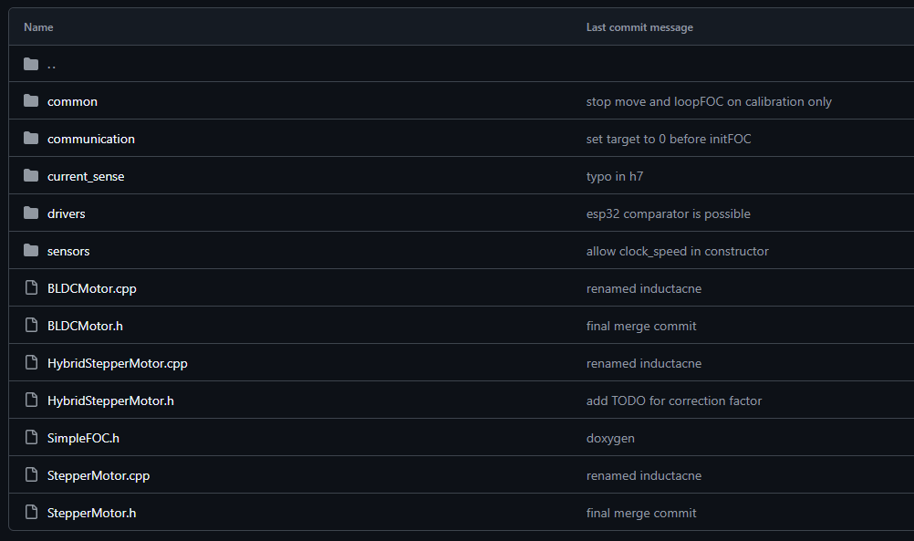View 'add TODO for correction factor' commit
Screen dimensions: 914x541
674,401
